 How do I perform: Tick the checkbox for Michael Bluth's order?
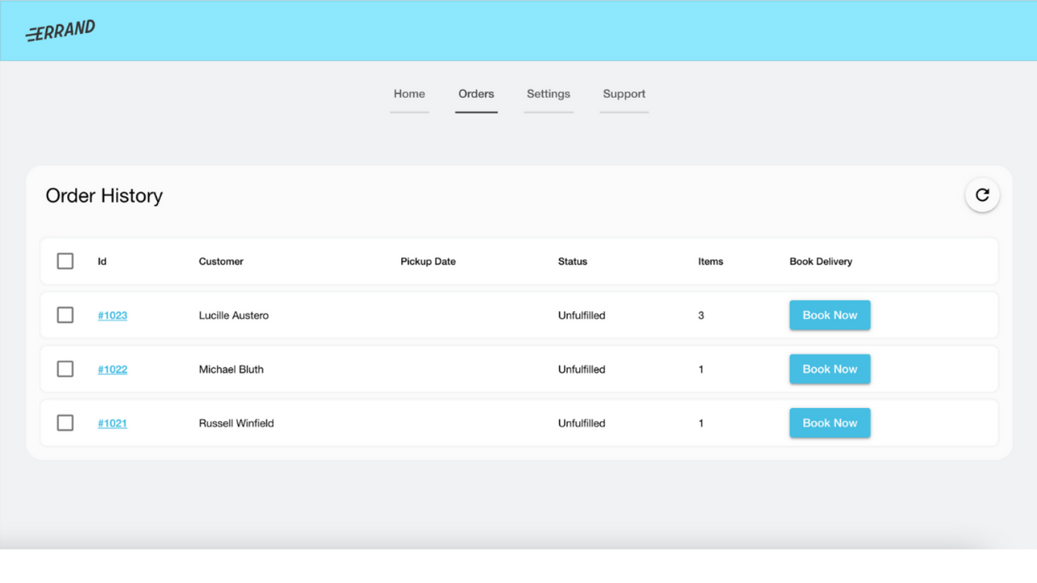pos(66,369)
